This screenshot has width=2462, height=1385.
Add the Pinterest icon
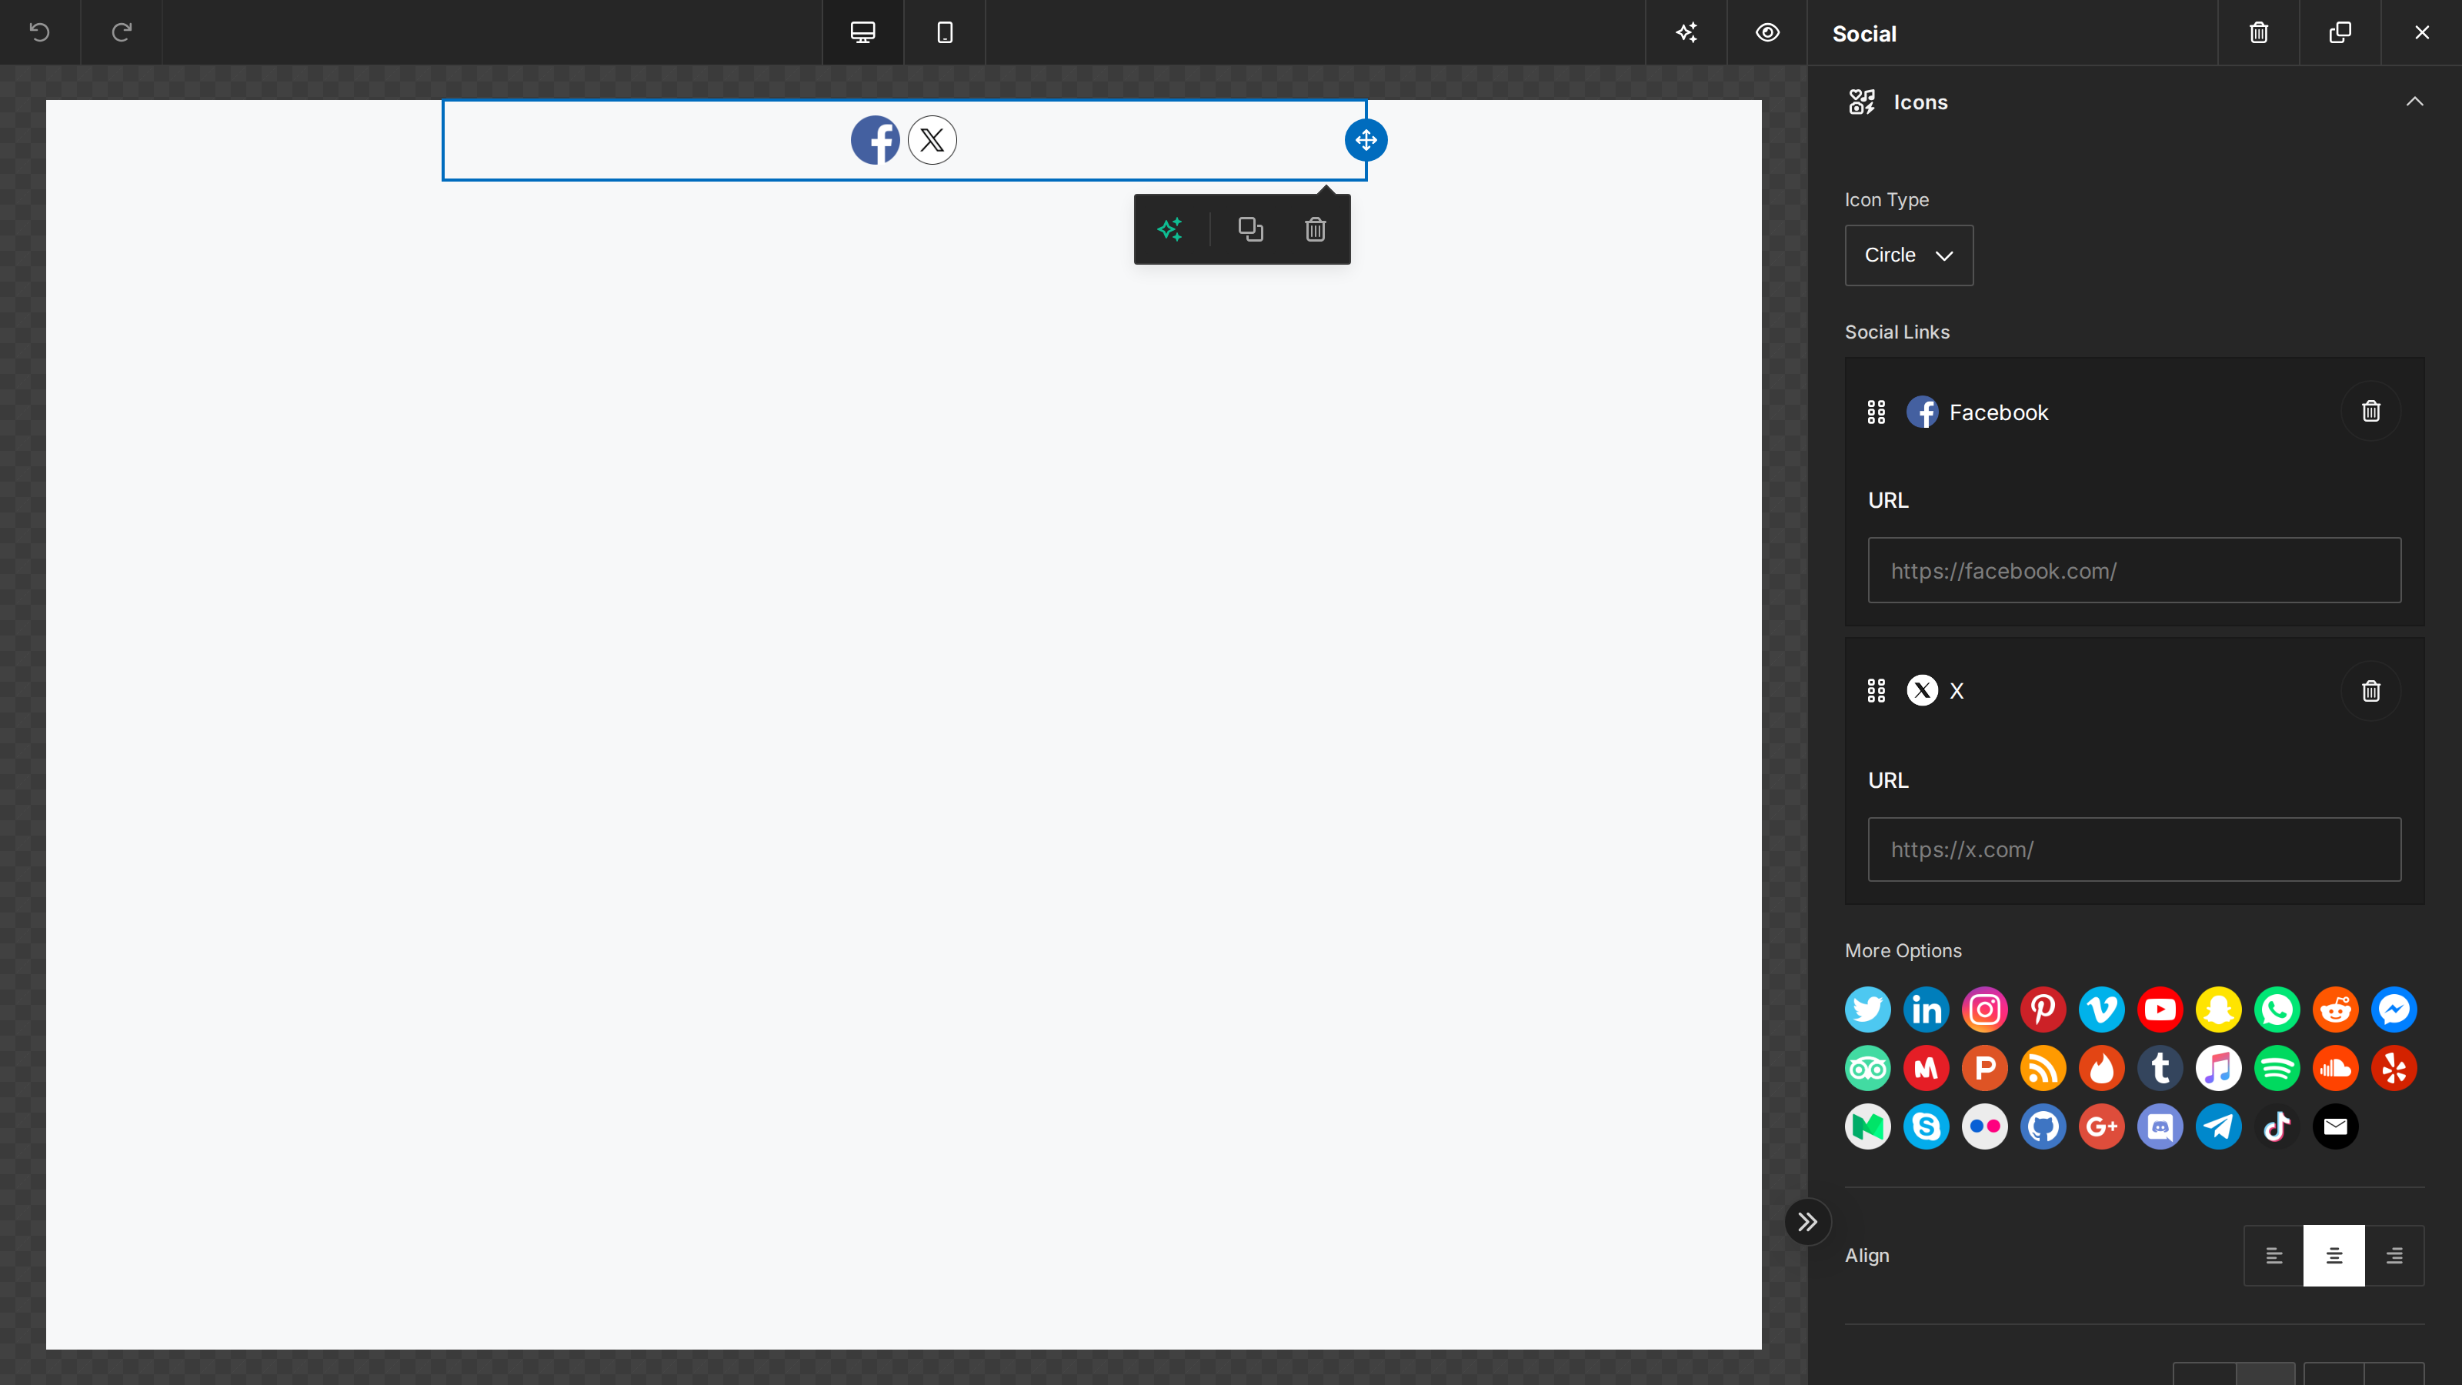pos(2043,1010)
